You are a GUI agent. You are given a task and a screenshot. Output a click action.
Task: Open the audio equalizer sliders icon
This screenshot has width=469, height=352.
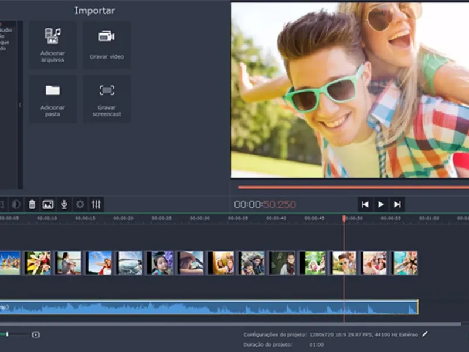point(96,204)
